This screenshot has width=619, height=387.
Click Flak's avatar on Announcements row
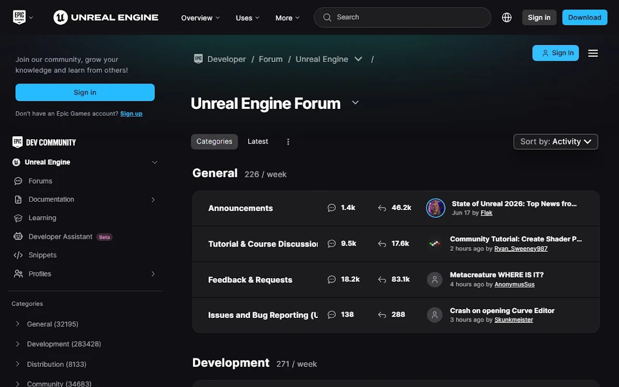tap(435, 208)
